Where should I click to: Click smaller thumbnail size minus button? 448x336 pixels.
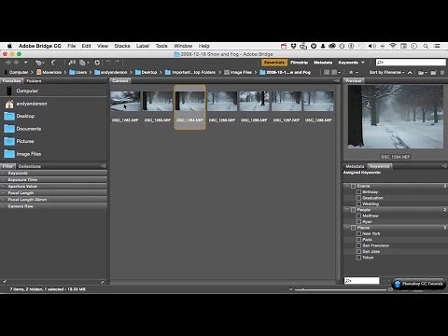tap(290, 289)
